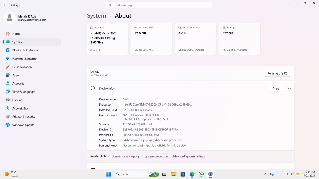The image size is (319, 179).
Task: Click the Time & language globe icon
Action: (7, 92)
